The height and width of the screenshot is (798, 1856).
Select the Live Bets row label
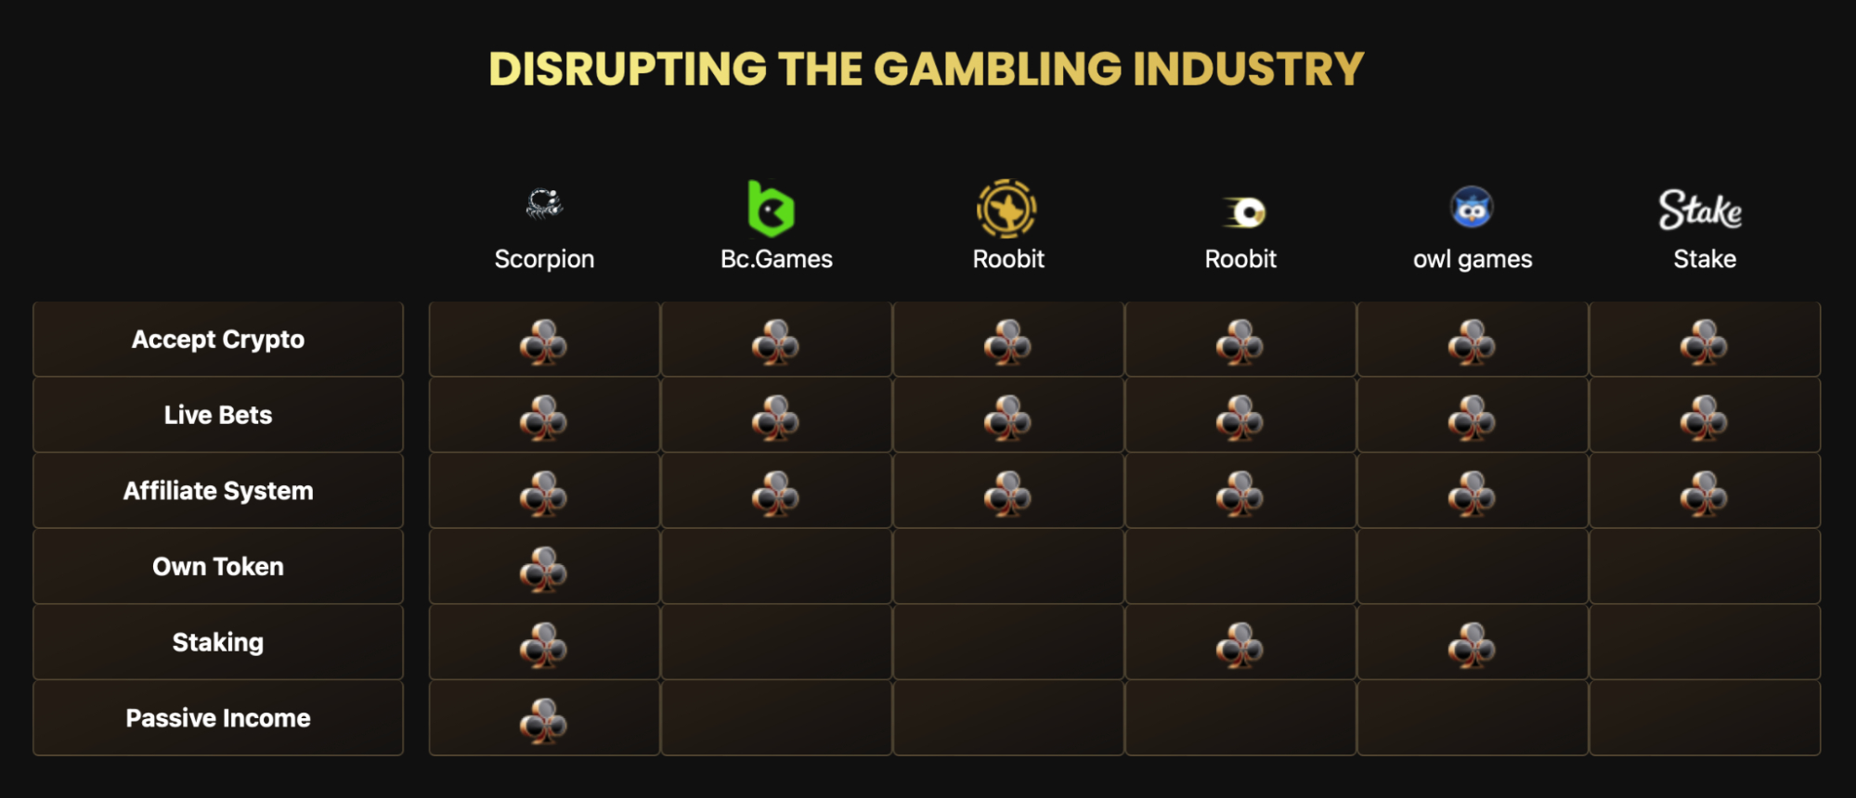[218, 415]
